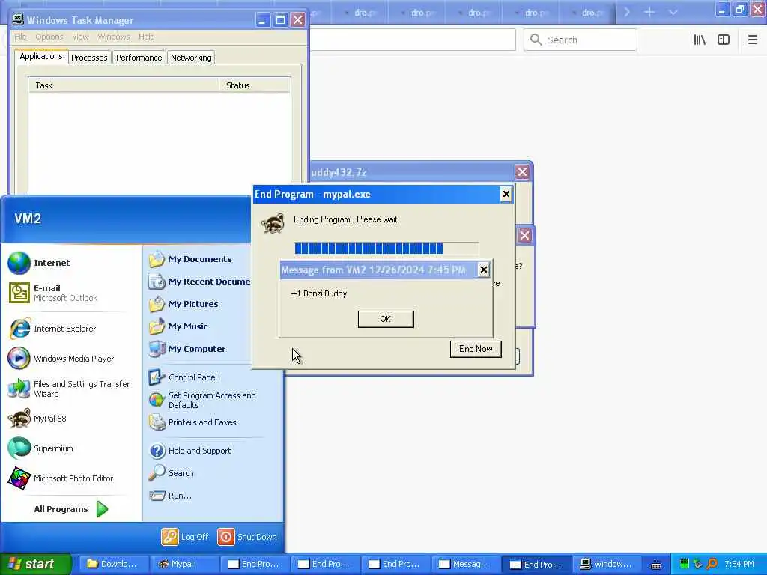Click the browser Search field
This screenshot has height=575, width=767.
pyautogui.click(x=580, y=40)
